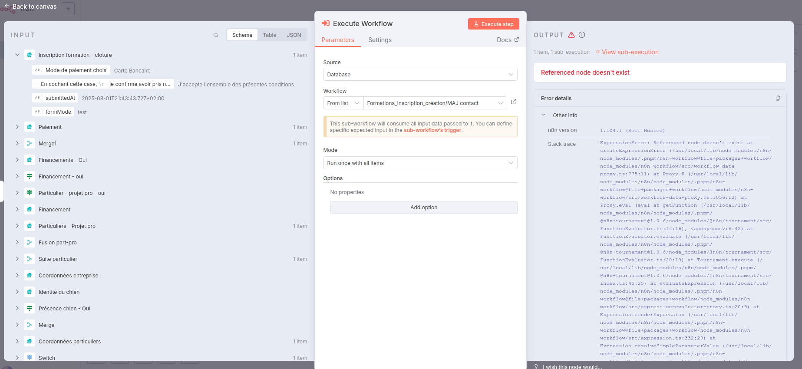
Task: Open the Source dropdown showing Database
Action: 420,74
